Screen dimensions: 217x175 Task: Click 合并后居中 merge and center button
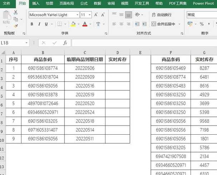coord(163,24)
